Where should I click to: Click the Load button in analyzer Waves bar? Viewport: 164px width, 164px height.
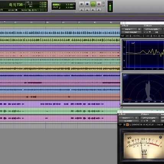[148, 36]
